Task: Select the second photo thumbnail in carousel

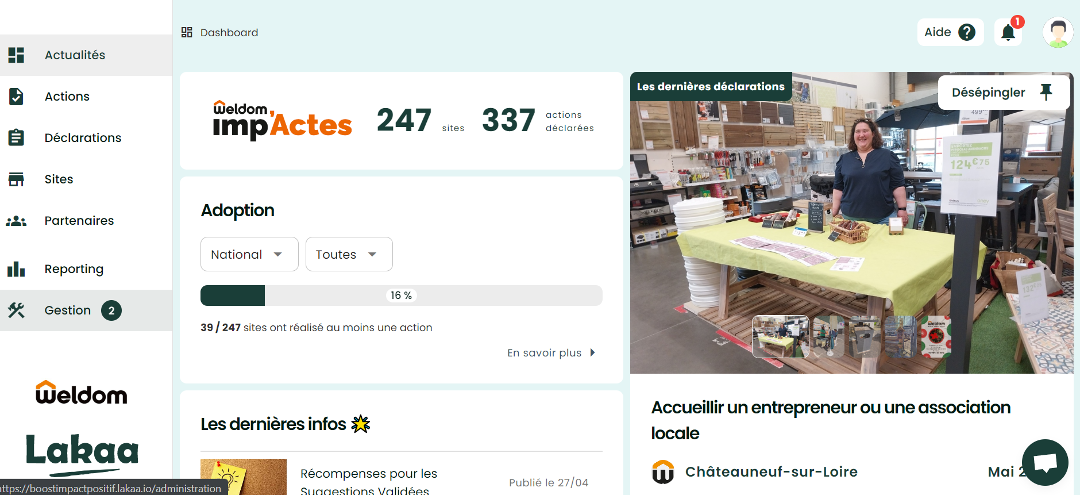Action: 828,336
